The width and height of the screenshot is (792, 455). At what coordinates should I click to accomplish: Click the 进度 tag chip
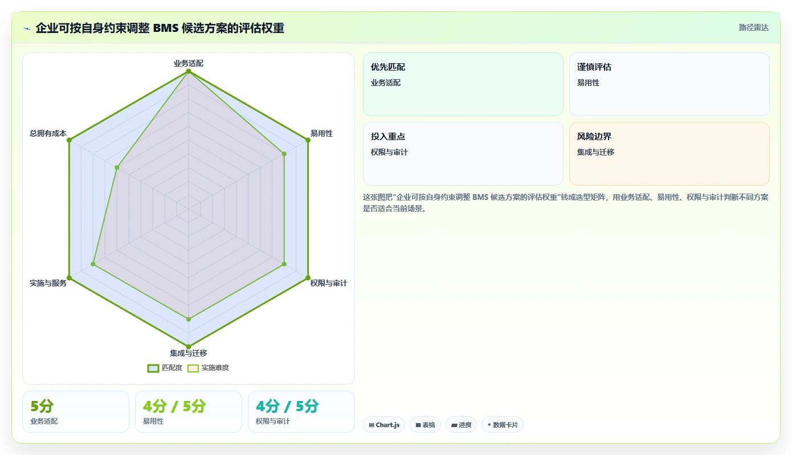pos(461,425)
